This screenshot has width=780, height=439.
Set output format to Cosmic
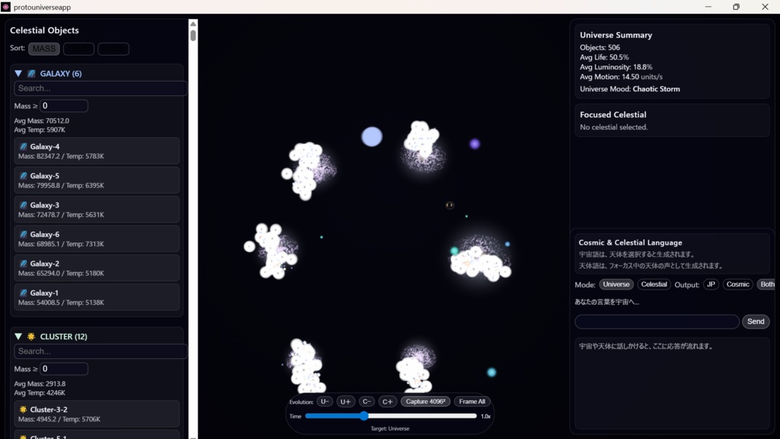pyautogui.click(x=737, y=284)
